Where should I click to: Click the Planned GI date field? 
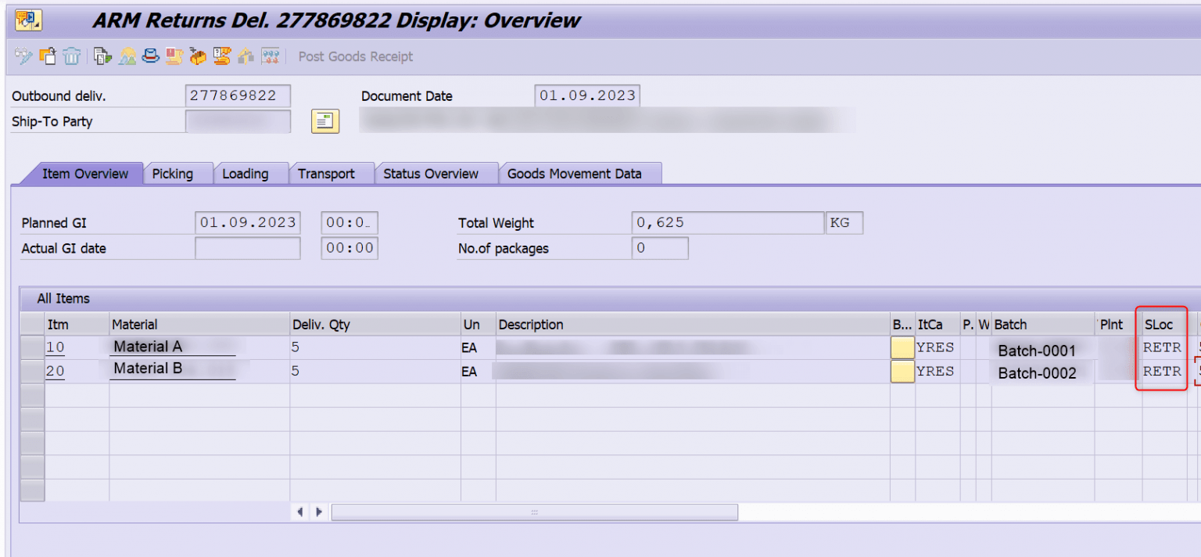click(x=247, y=222)
